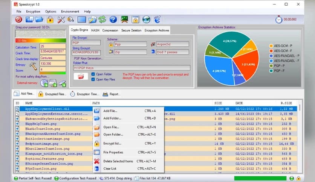Click the H:\PGP Keys folder path field
This screenshot has height=182, width=315.
[x=132, y=68]
